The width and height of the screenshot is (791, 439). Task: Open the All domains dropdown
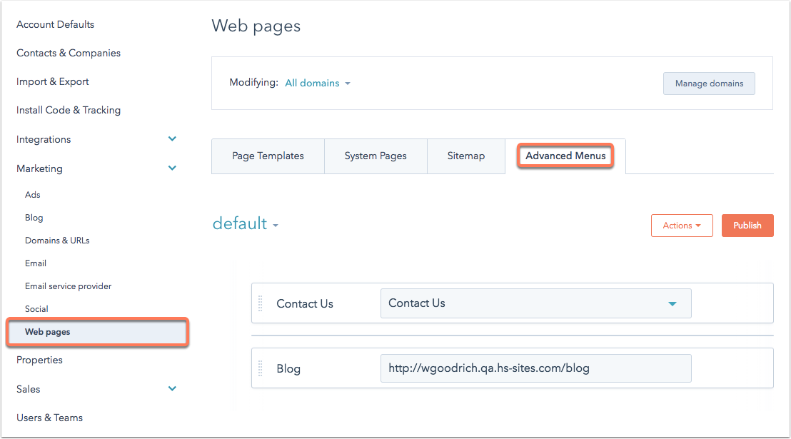tap(318, 84)
